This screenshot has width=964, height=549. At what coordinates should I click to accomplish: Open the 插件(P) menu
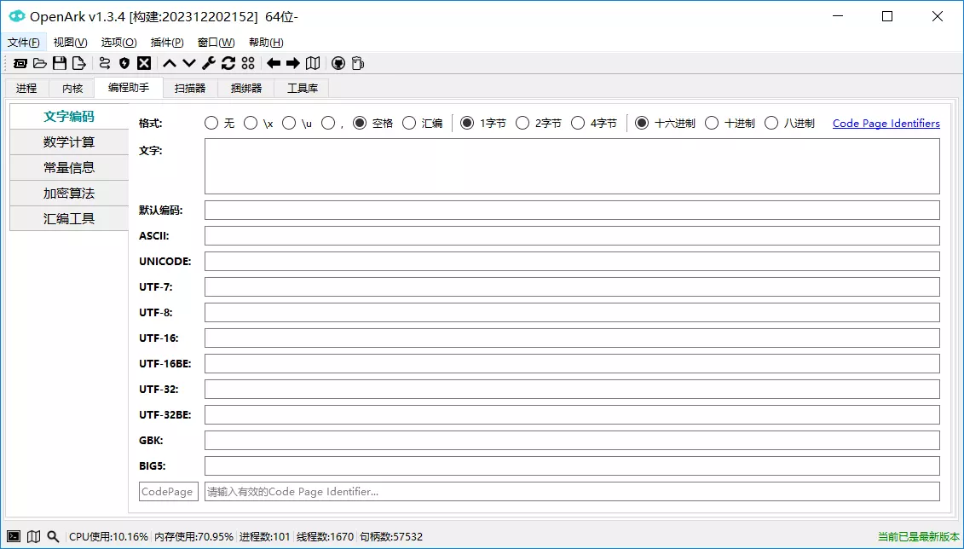(x=167, y=43)
